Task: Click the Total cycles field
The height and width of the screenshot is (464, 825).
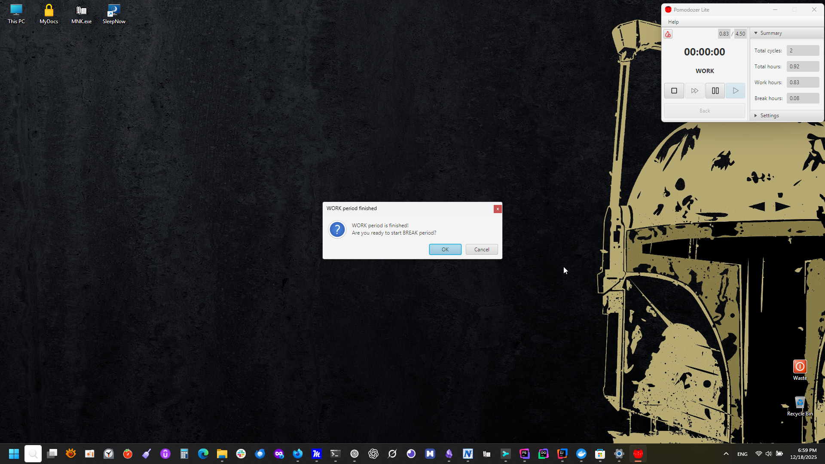Action: click(x=802, y=51)
